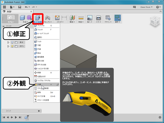Expand the Bodies folder tree arrow
164x123 pixels.
click(x=8, y=46)
